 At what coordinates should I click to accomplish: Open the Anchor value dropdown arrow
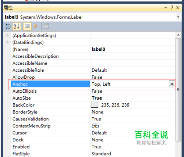pyautogui.click(x=172, y=84)
